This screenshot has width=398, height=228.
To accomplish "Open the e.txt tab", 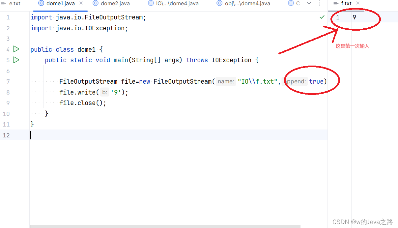I will point(14,4).
